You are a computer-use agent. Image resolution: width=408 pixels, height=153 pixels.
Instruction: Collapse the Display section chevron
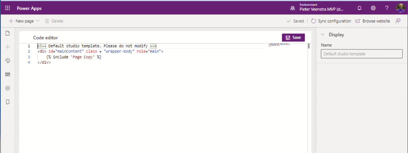pos(323,34)
